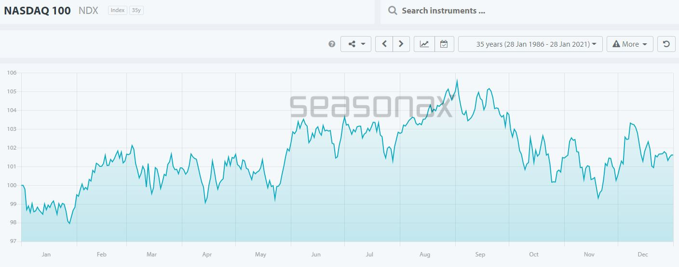Click the Nov label on the x-axis
This screenshot has height=267, width=679.
click(x=589, y=254)
